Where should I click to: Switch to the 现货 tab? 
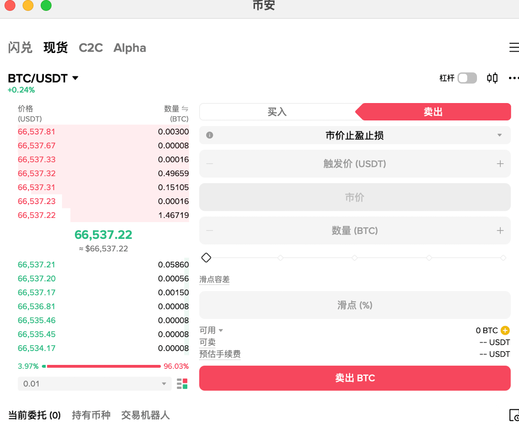click(x=55, y=47)
